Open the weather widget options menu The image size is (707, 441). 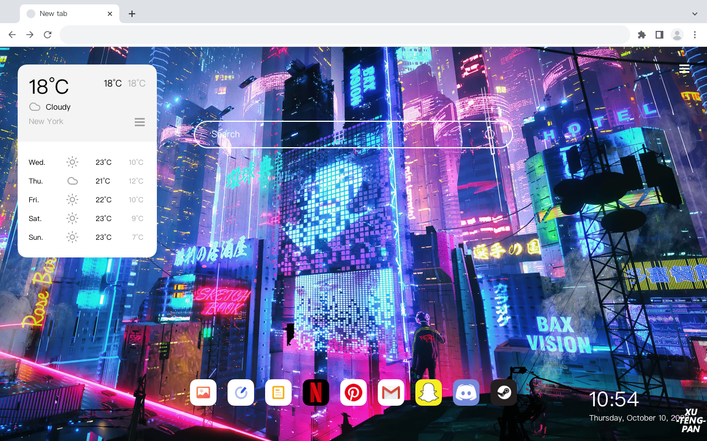pyautogui.click(x=140, y=122)
